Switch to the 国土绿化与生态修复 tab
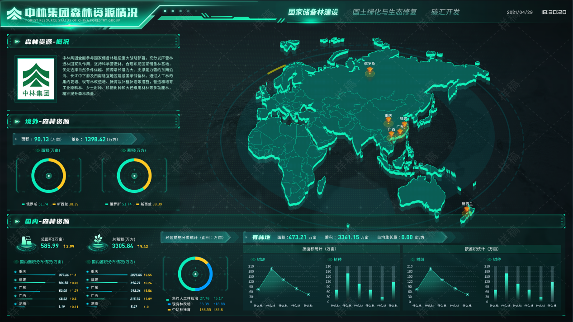Screen dimensions: 573x322 tap(384, 12)
